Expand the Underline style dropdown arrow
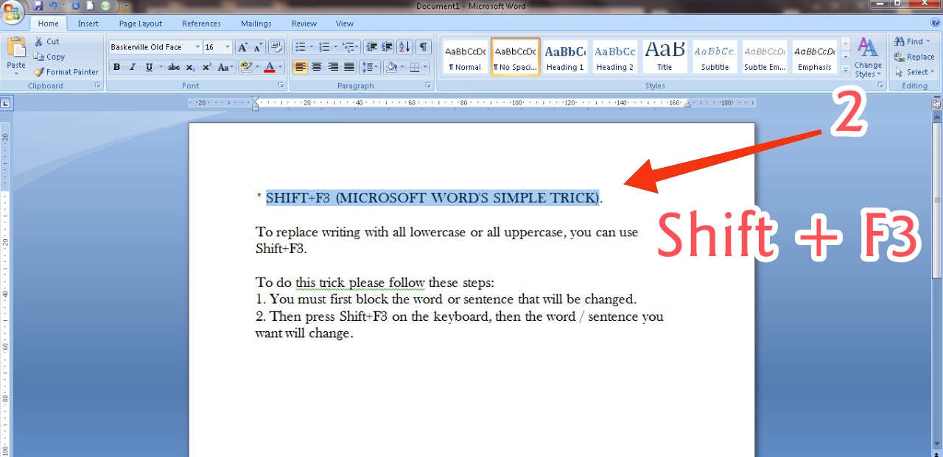This screenshot has height=457, width=943. (161, 67)
